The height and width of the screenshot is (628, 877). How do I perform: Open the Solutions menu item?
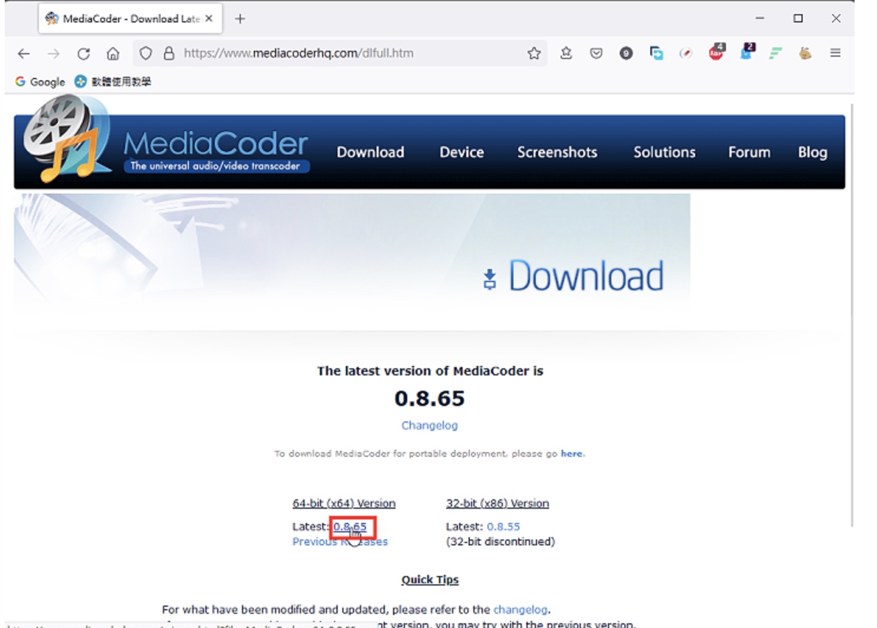[665, 152]
